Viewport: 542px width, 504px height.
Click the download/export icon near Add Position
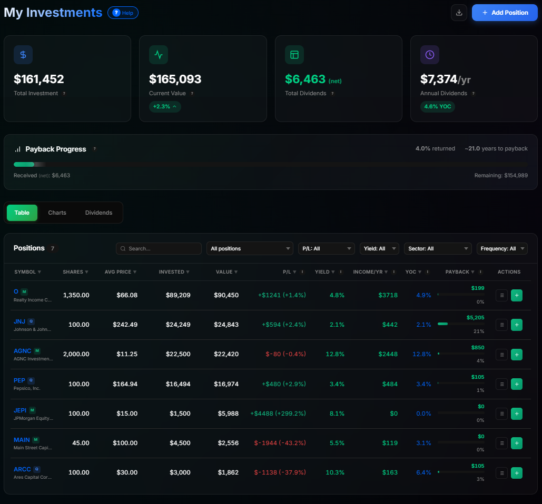(x=458, y=12)
